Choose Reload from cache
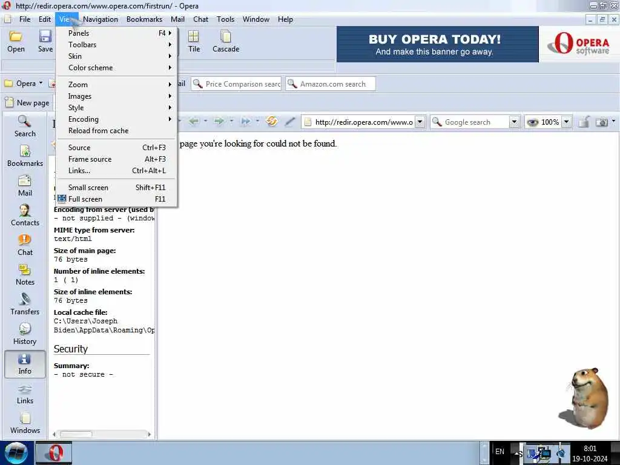This screenshot has height=465, width=620. click(117, 131)
